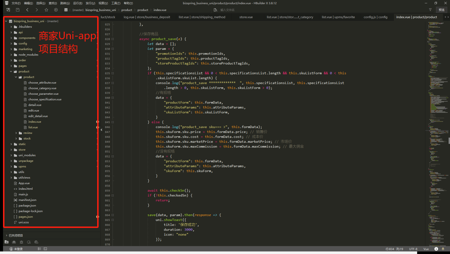Expand the components folder
This screenshot has width=450, height=254.
point(11,38)
